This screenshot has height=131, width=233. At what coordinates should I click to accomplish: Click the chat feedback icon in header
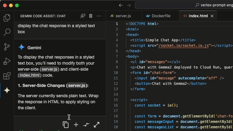click(x=83, y=16)
